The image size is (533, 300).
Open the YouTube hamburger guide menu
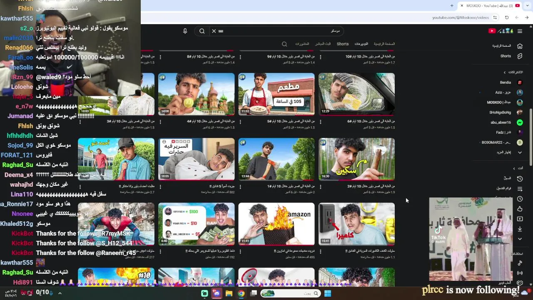pyautogui.click(x=520, y=31)
